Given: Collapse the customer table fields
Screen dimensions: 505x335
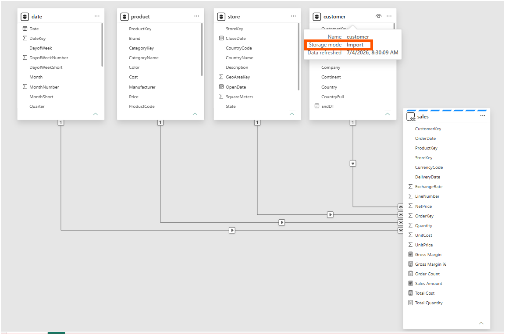Looking at the screenshot, I should (388, 114).
